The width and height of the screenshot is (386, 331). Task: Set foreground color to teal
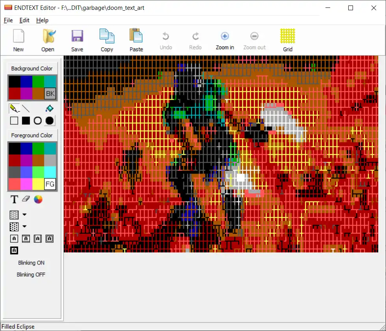50,149
